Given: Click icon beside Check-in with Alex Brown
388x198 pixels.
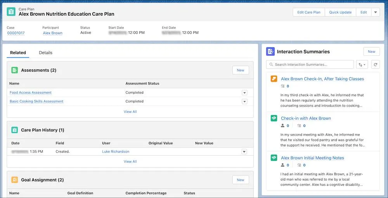Looking at the screenshot, I should point(274,119).
